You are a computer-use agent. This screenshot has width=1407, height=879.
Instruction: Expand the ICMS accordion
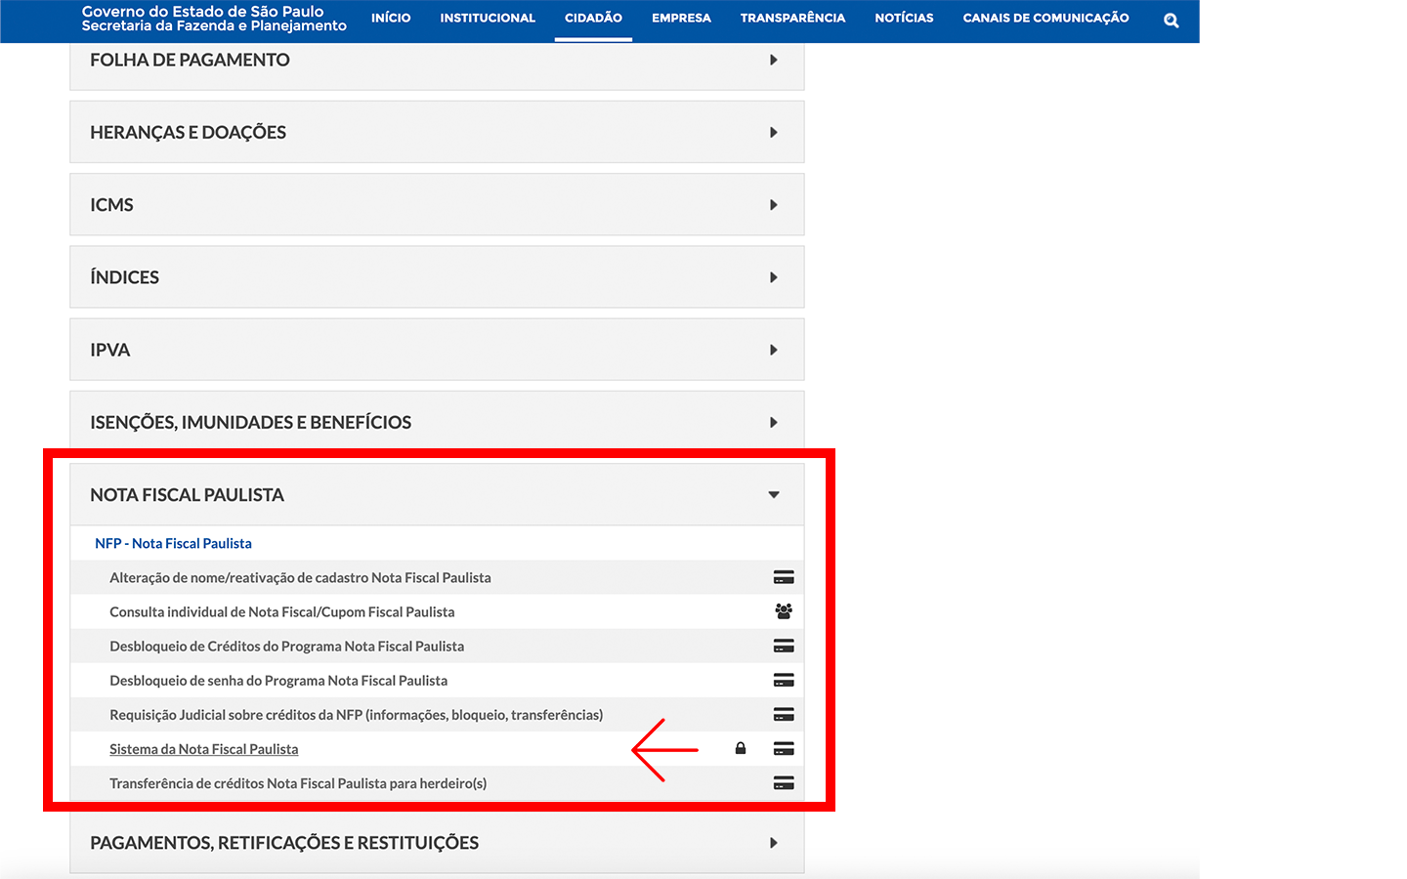(437, 204)
